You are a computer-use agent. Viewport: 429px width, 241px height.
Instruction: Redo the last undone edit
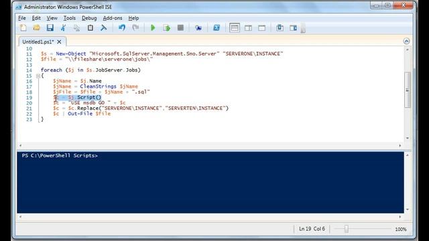tap(135, 28)
